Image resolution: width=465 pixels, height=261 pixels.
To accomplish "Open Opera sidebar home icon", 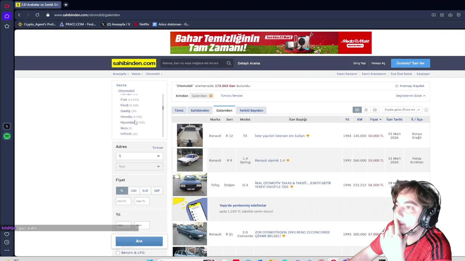I will (x=7, y=16).
